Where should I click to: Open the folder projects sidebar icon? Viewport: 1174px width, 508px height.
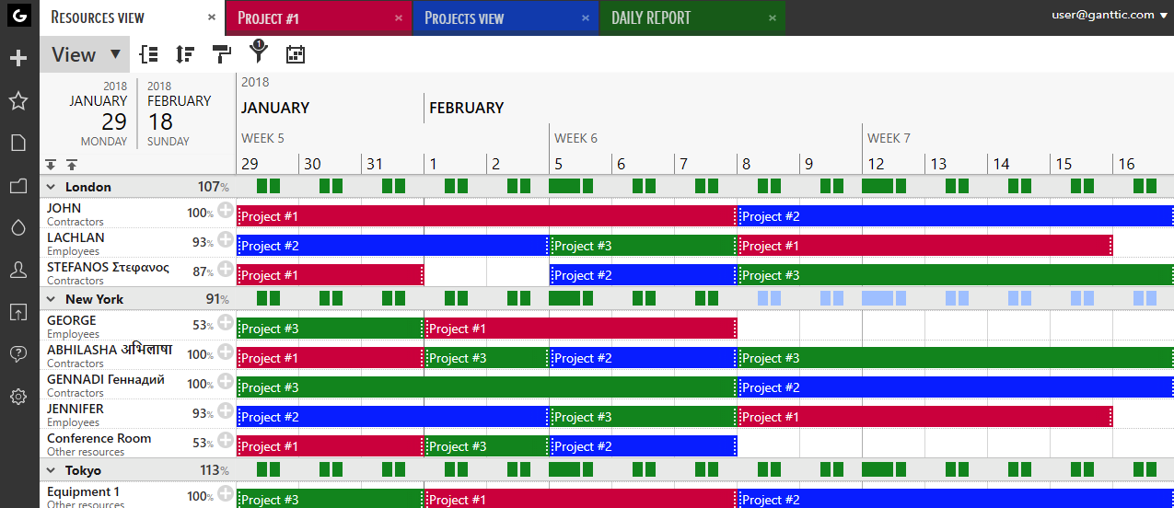pos(17,186)
